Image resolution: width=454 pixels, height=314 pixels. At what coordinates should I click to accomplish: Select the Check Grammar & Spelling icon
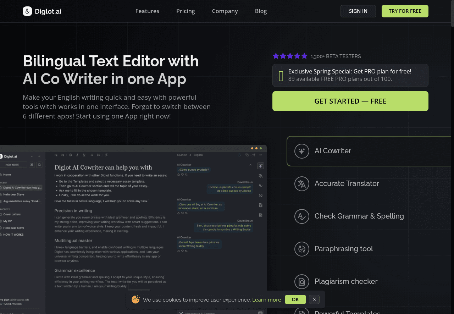click(301, 216)
